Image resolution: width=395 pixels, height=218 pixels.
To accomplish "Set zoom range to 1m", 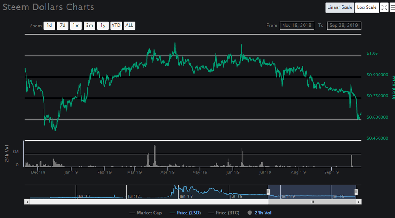I will [x=76, y=26].
